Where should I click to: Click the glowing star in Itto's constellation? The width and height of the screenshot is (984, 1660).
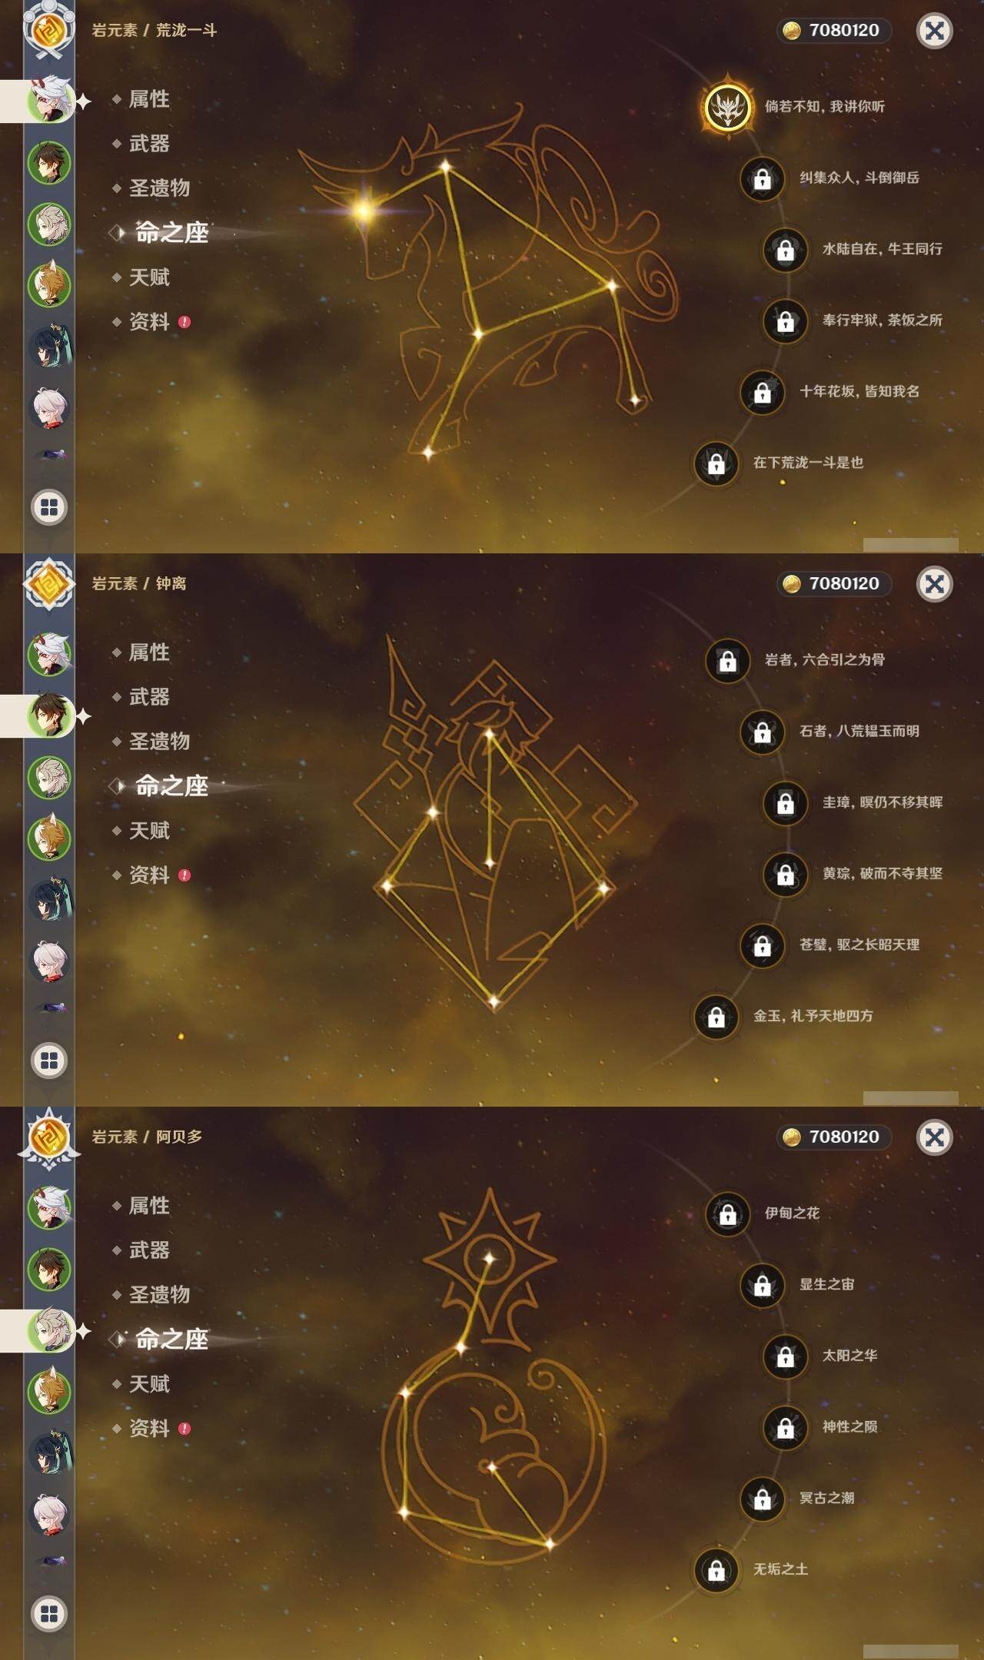[x=364, y=208]
